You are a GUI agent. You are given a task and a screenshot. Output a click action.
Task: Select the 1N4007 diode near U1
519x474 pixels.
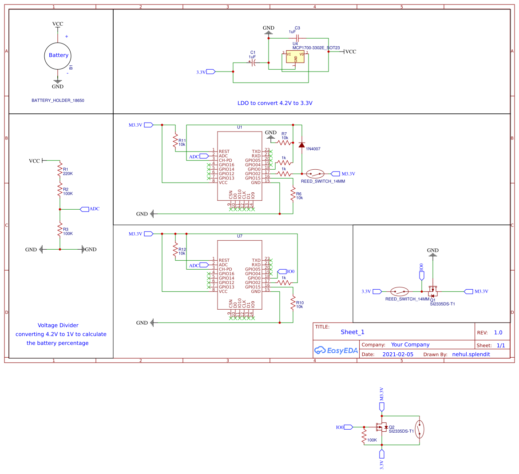pyautogui.click(x=303, y=145)
